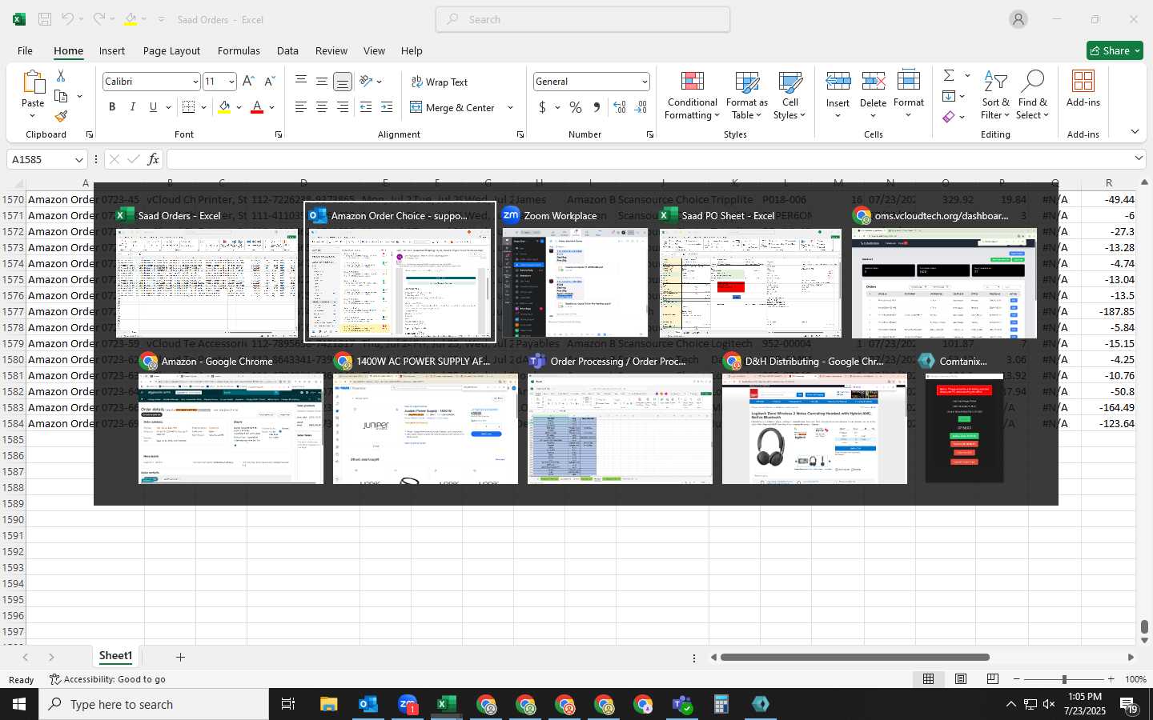
Task: Click the Copy icon in Clipboard
Action: [x=61, y=96]
